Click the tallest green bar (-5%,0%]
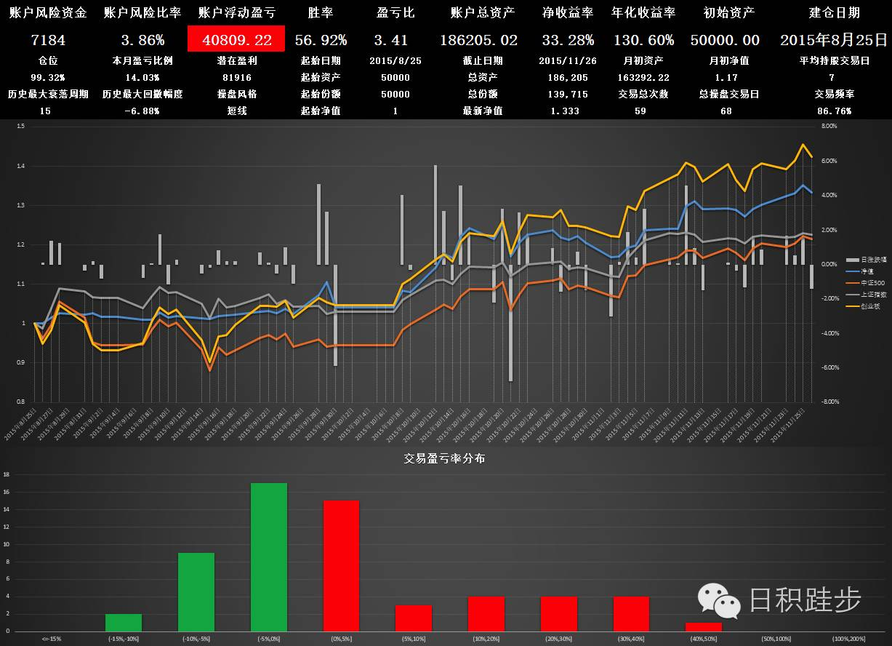Screen dimensions: 892x646 (269, 557)
